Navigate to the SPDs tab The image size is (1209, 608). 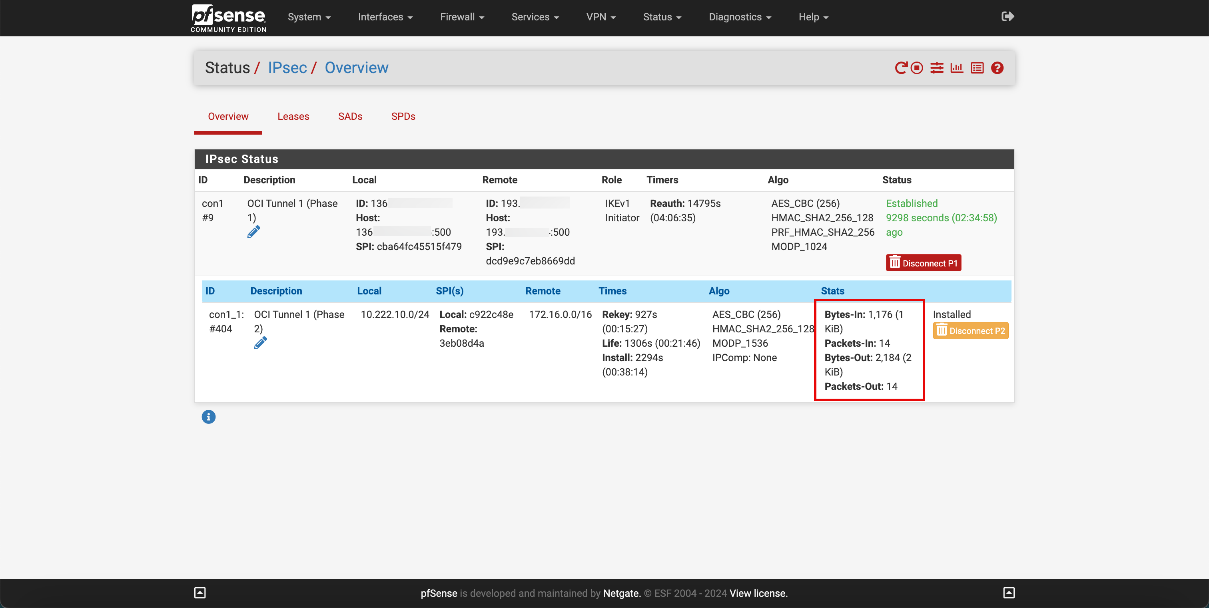click(x=402, y=115)
